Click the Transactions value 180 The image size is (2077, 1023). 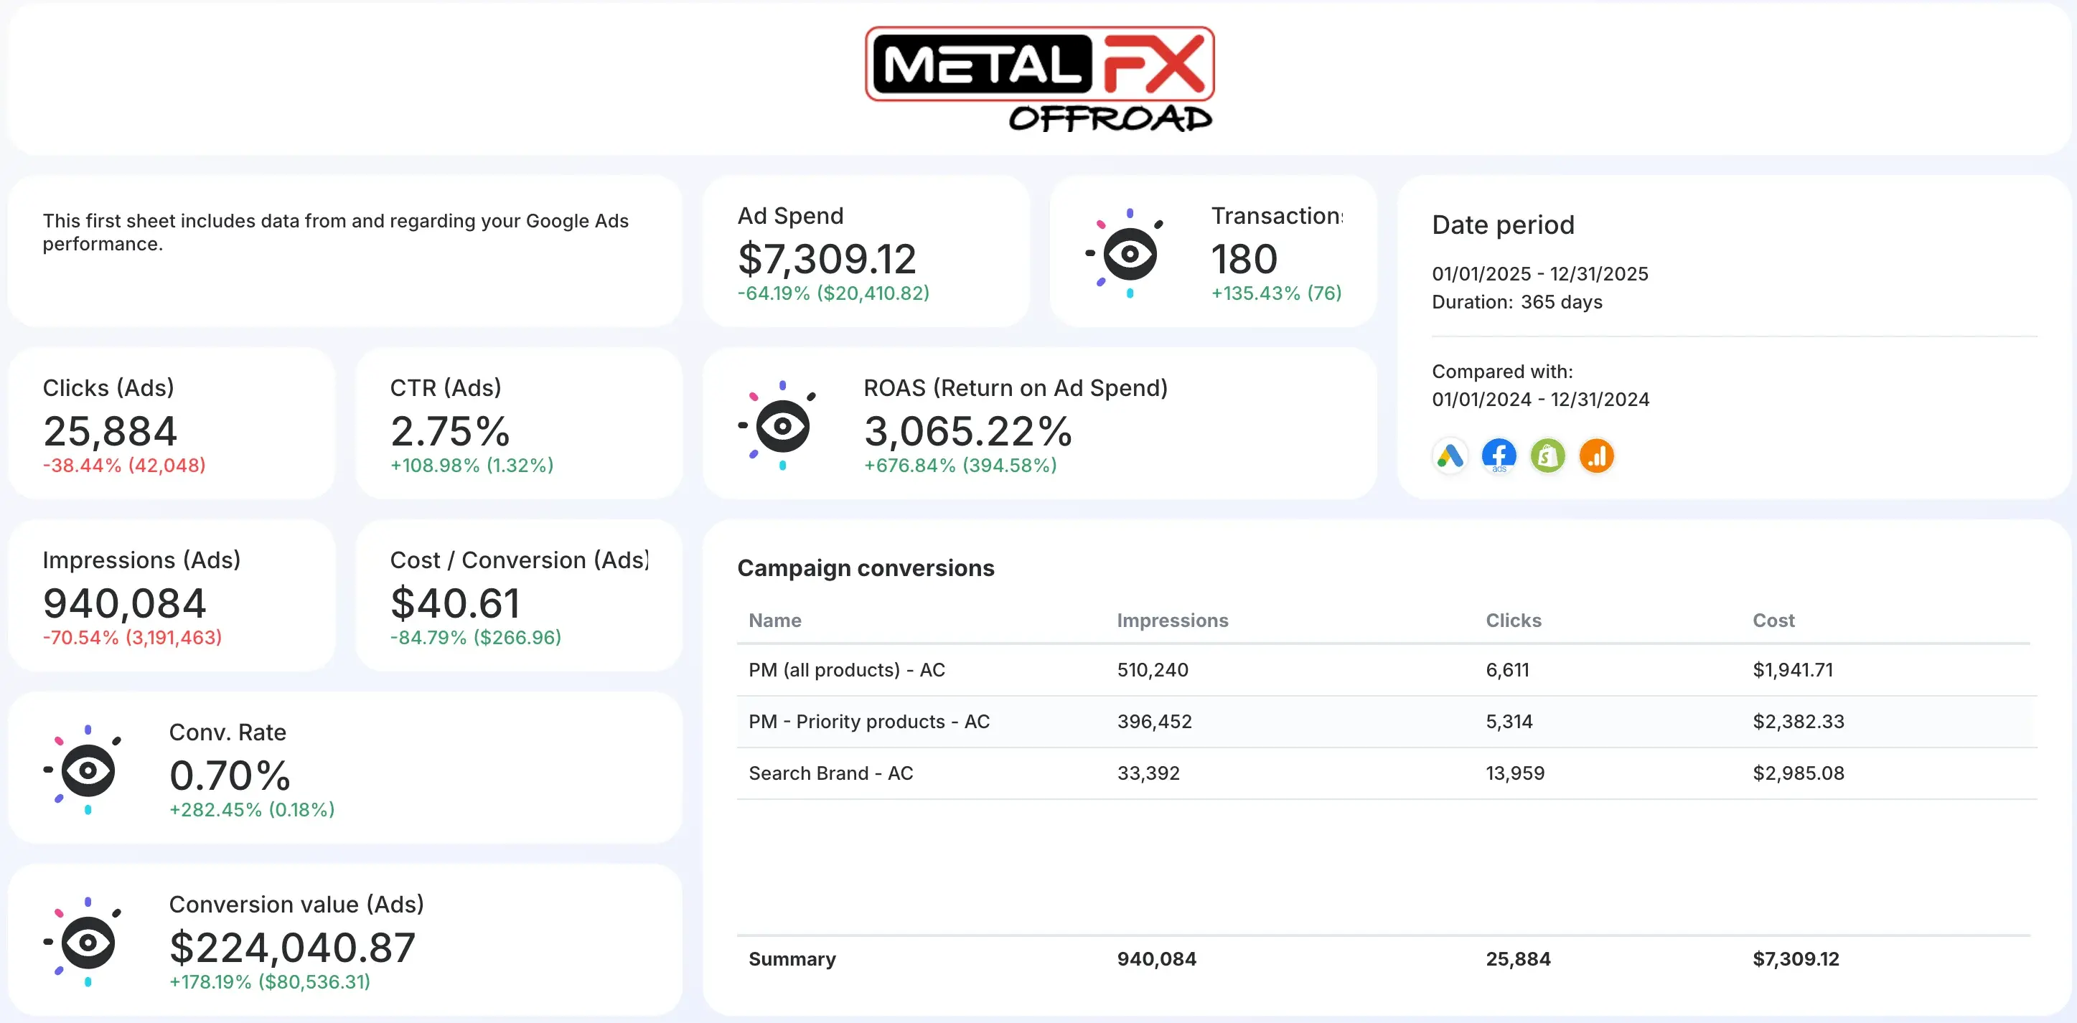tap(1244, 259)
